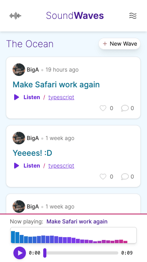Click the waveform logo icon in header

point(15,16)
